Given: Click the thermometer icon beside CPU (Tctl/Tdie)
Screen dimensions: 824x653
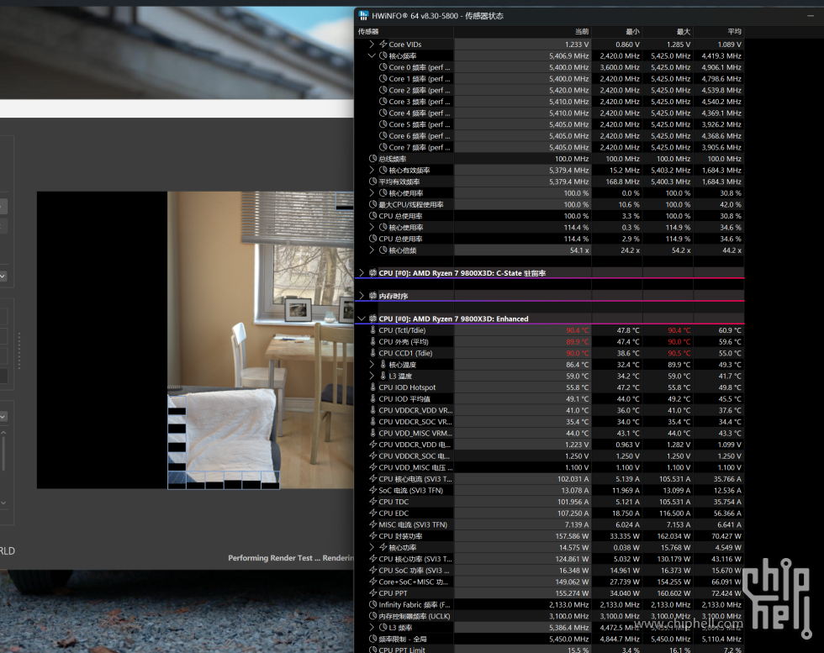Looking at the screenshot, I should [373, 330].
